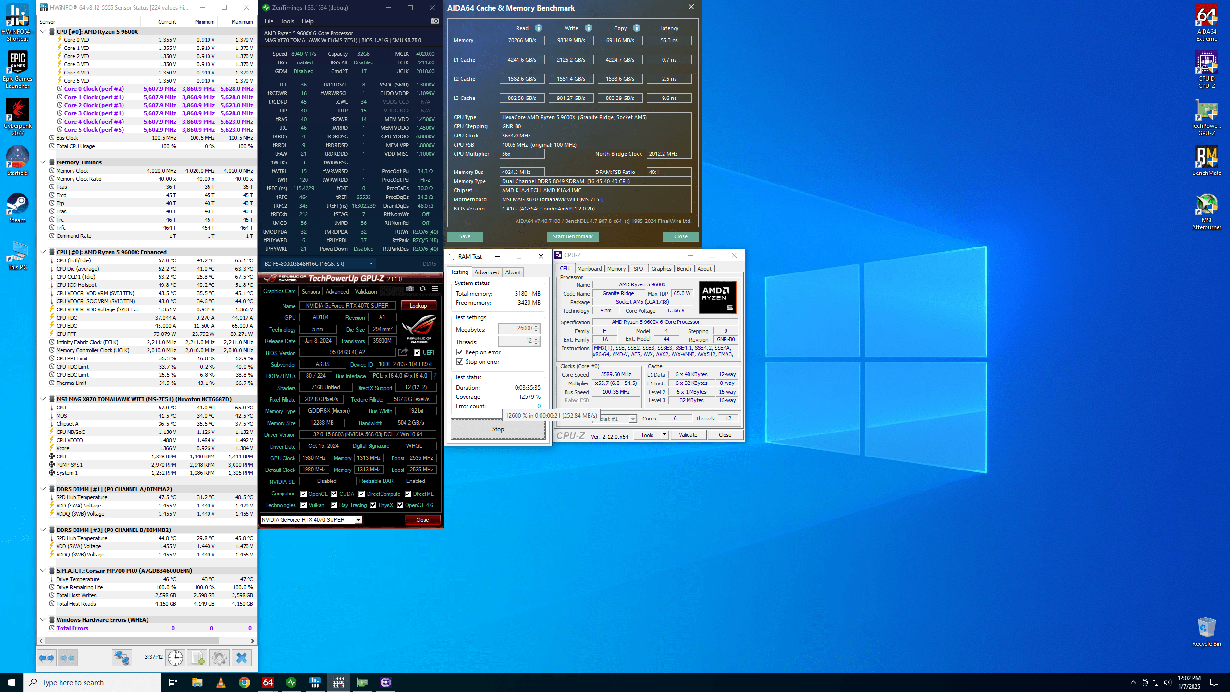Click Start Benchmark in AIDA64
The height and width of the screenshot is (692, 1230).
(573, 236)
